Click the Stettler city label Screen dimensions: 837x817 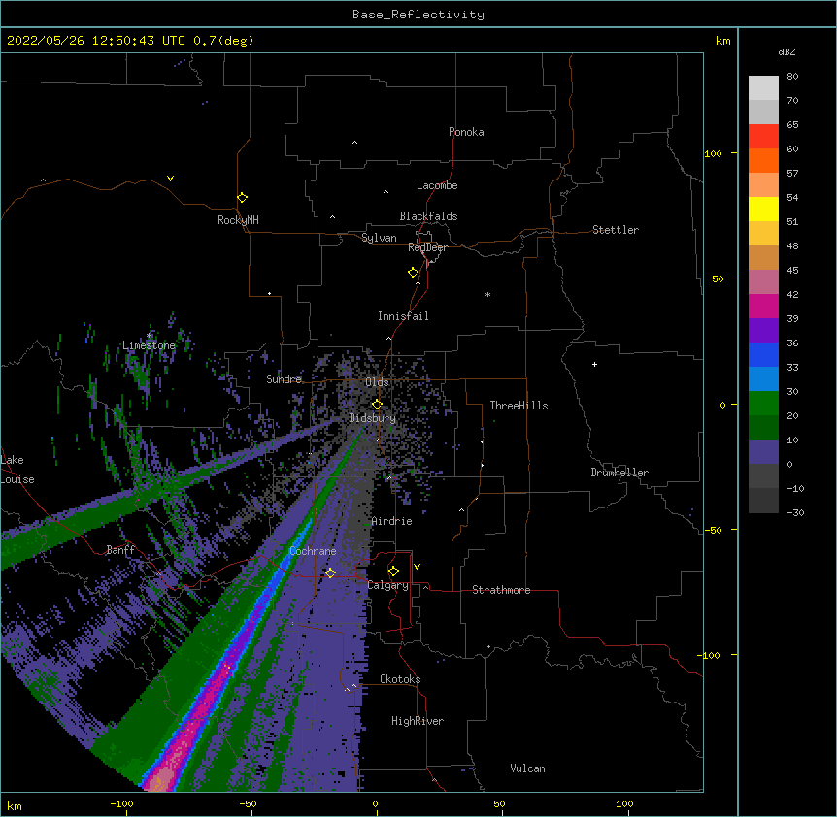click(616, 230)
